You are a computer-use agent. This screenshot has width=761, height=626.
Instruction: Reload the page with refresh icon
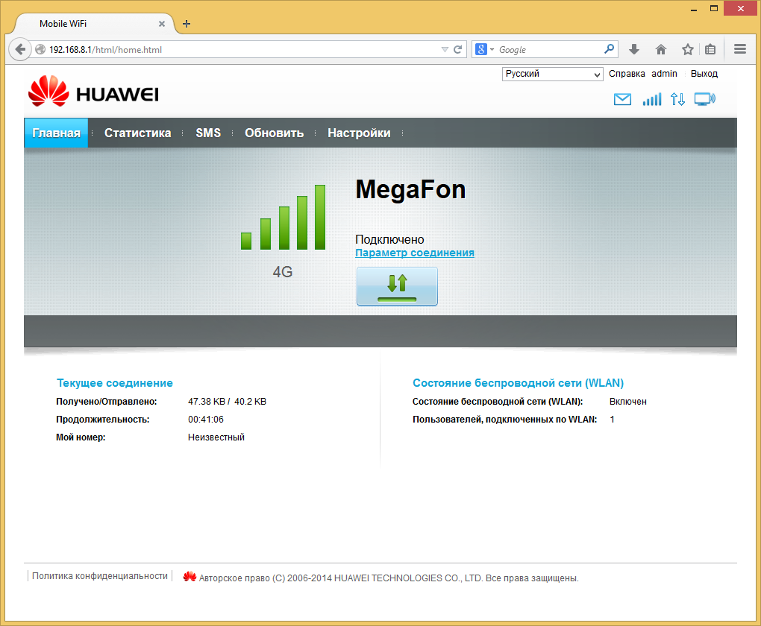(x=457, y=49)
